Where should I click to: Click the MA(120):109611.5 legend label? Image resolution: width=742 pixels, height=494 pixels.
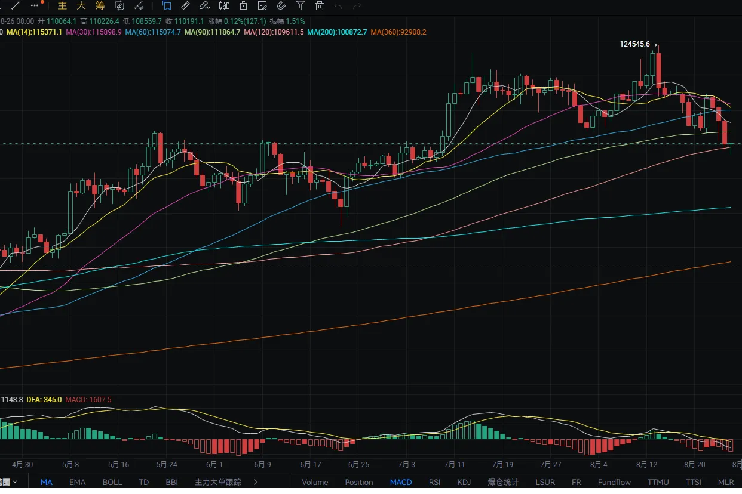tap(274, 32)
